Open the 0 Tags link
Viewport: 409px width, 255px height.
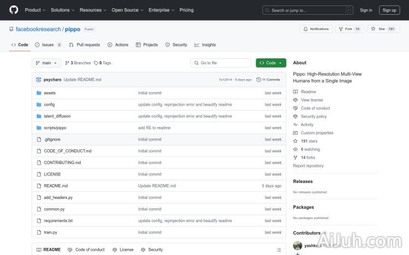coord(103,63)
